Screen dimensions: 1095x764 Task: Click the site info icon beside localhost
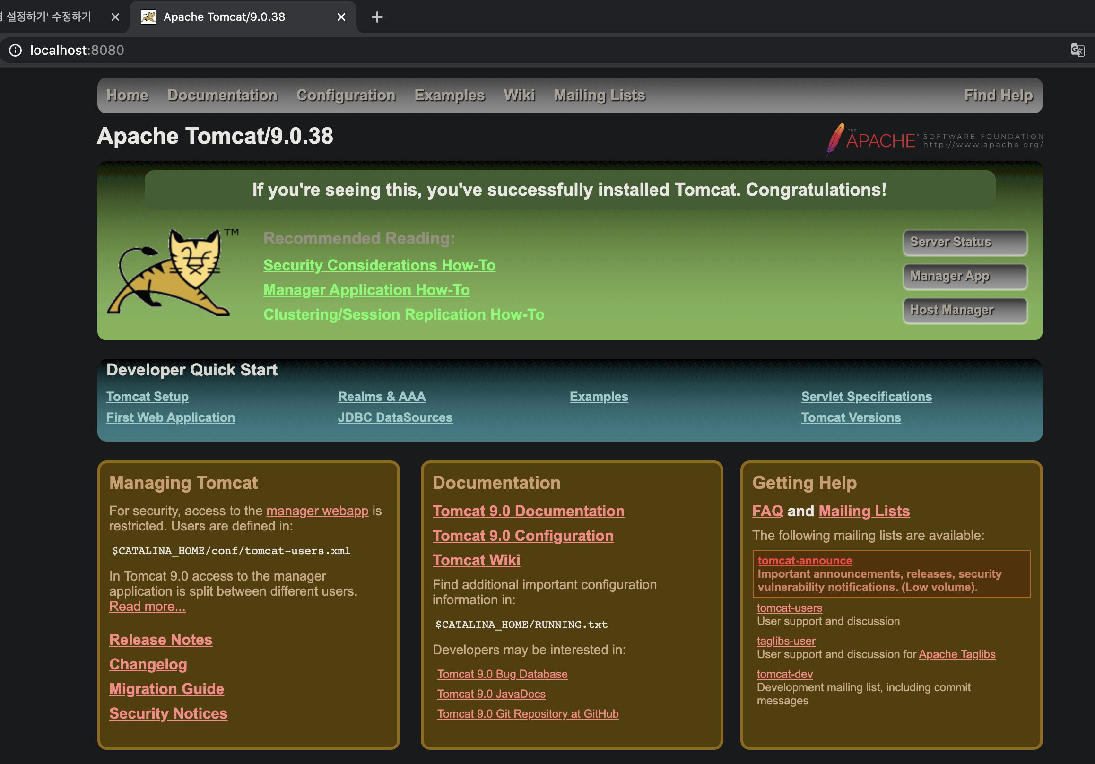[15, 50]
